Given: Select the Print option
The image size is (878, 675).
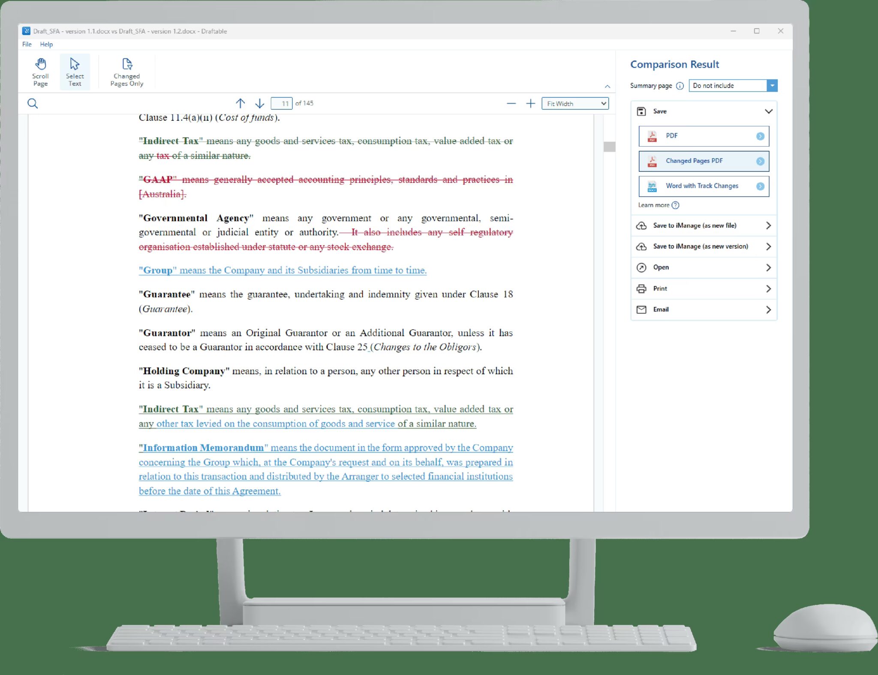Looking at the screenshot, I should click(703, 288).
